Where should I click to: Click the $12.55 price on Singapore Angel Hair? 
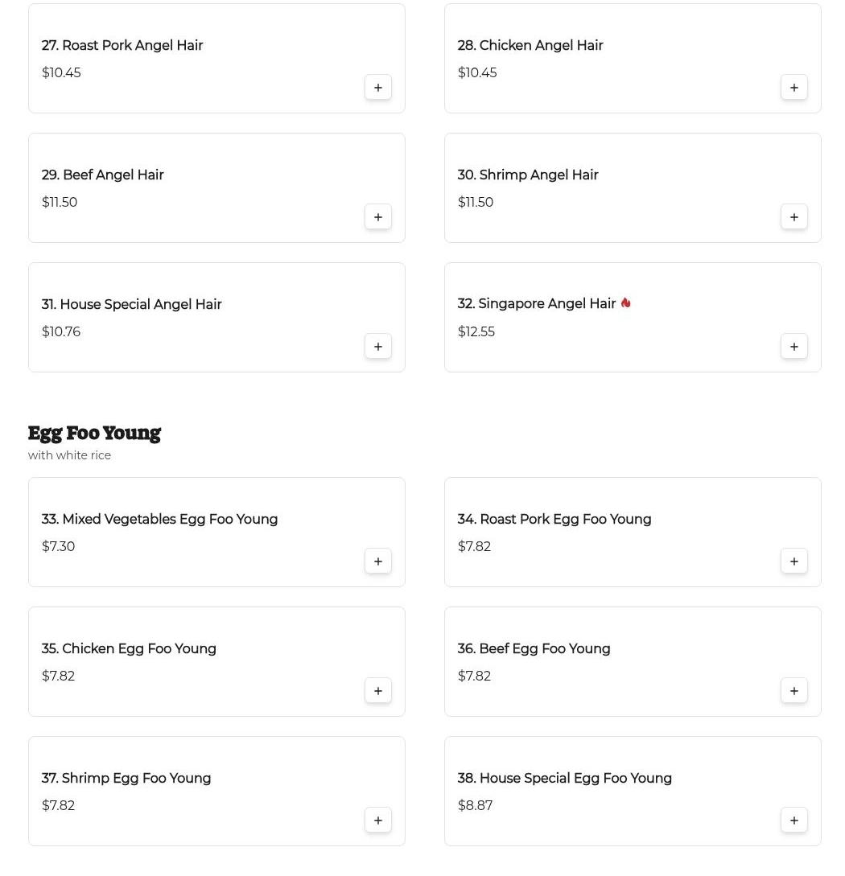click(476, 332)
